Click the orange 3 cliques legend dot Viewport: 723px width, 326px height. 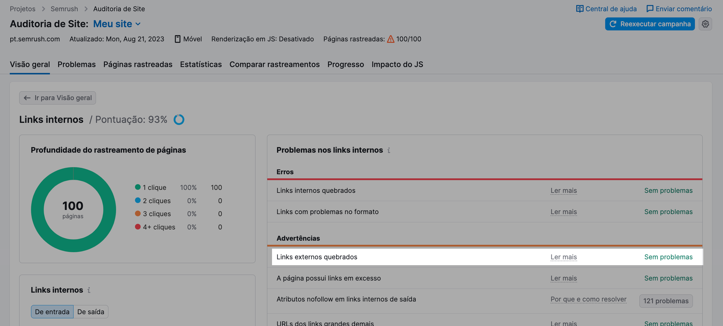click(x=137, y=214)
